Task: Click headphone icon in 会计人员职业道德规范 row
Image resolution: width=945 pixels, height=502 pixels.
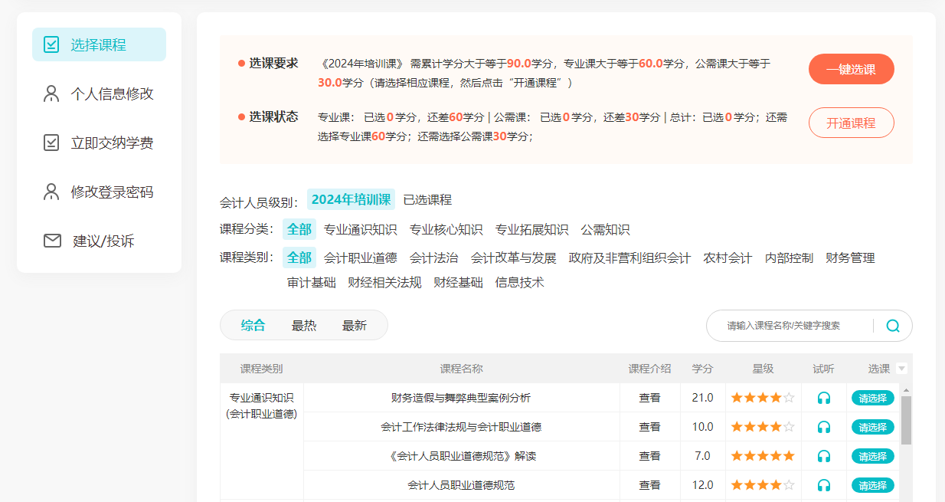Action: click(824, 485)
